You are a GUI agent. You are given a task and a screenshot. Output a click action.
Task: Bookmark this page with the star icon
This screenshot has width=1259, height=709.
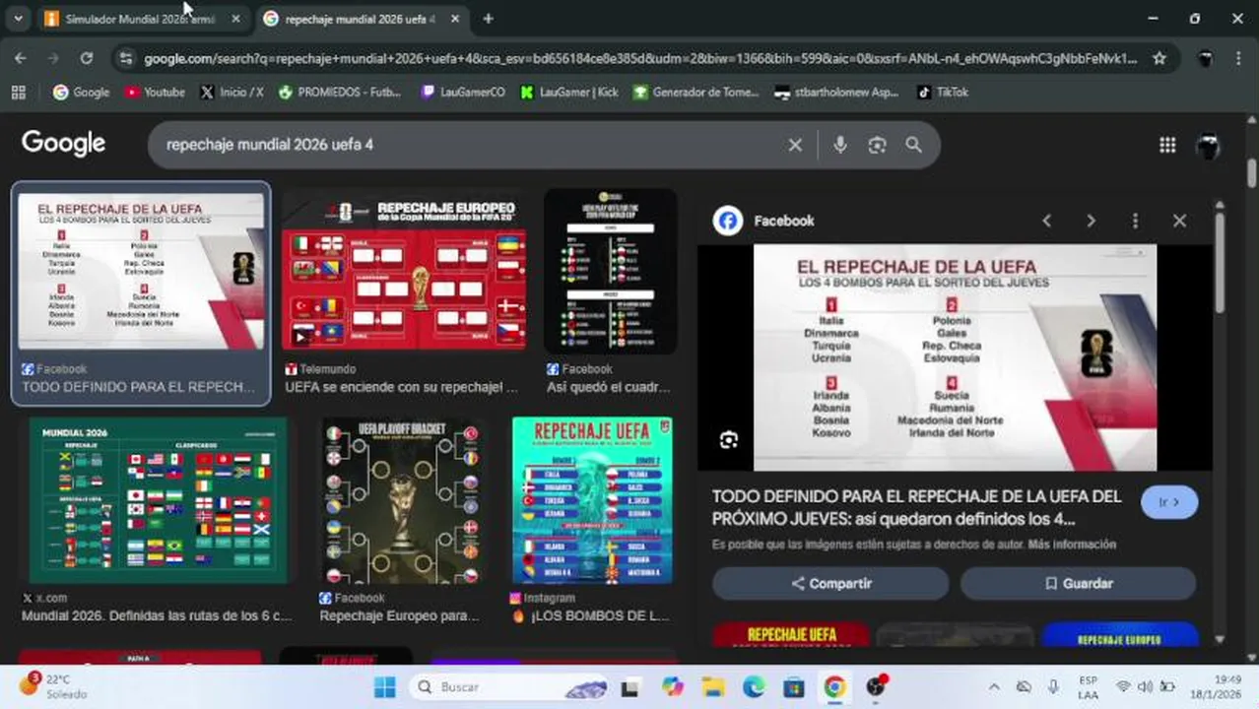click(x=1160, y=59)
